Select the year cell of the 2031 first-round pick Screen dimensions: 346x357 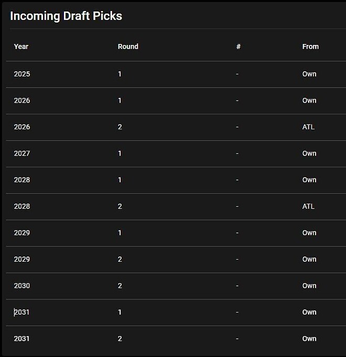click(22, 312)
